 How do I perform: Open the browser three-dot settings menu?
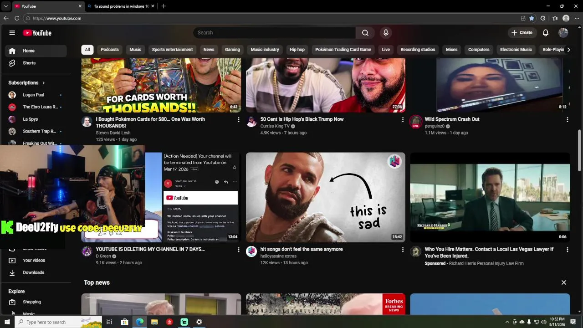(577, 18)
